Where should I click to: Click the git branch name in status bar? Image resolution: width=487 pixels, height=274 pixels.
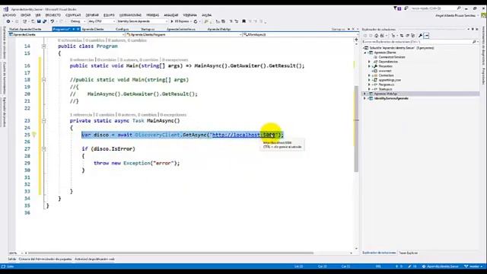474,266
